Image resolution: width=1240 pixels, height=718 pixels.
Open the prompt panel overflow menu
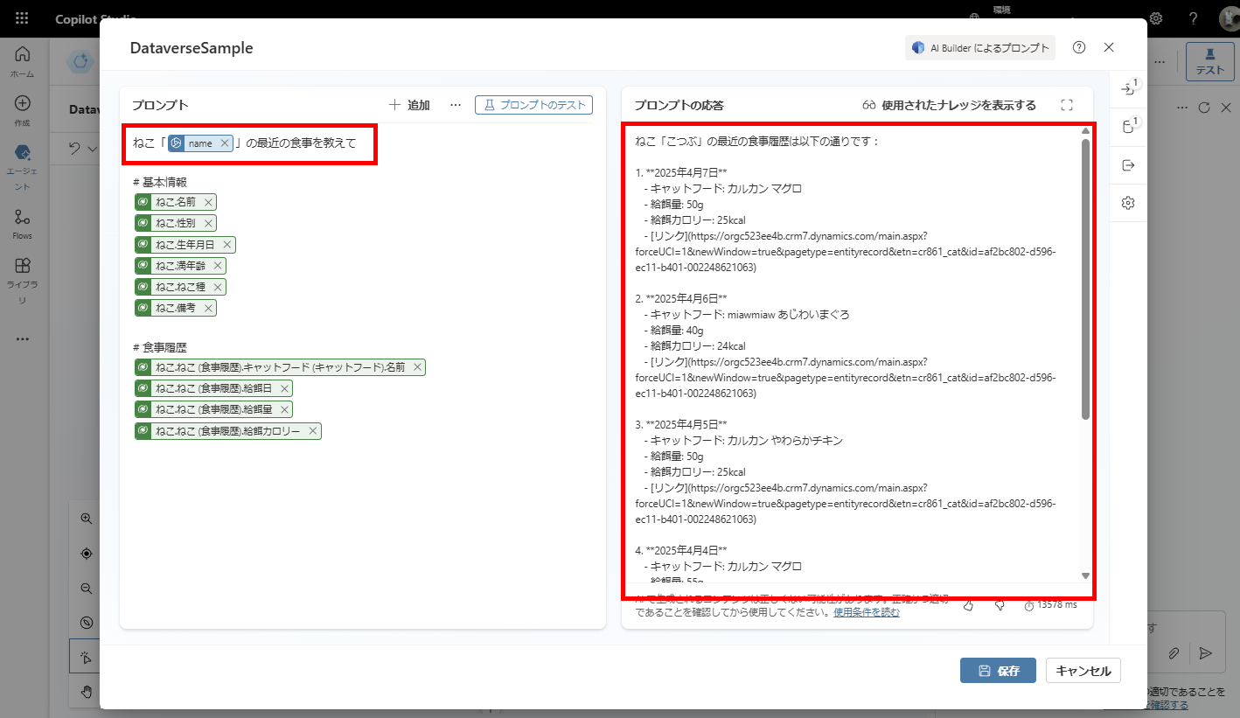456,105
